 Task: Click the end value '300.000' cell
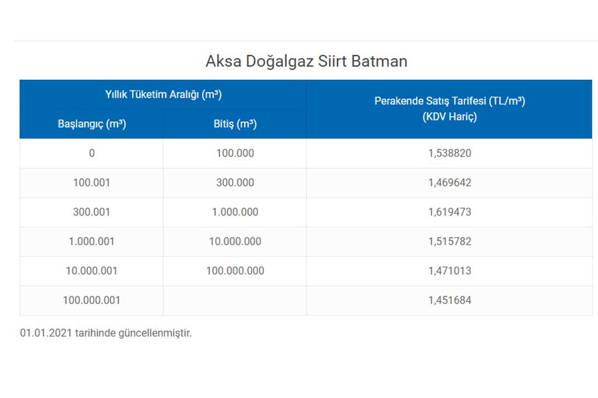click(x=235, y=183)
